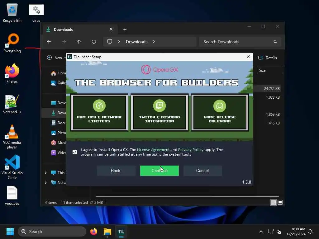The width and height of the screenshot is (319, 239).
Task: Select the file sized 1,869 KB
Action: [273, 115]
